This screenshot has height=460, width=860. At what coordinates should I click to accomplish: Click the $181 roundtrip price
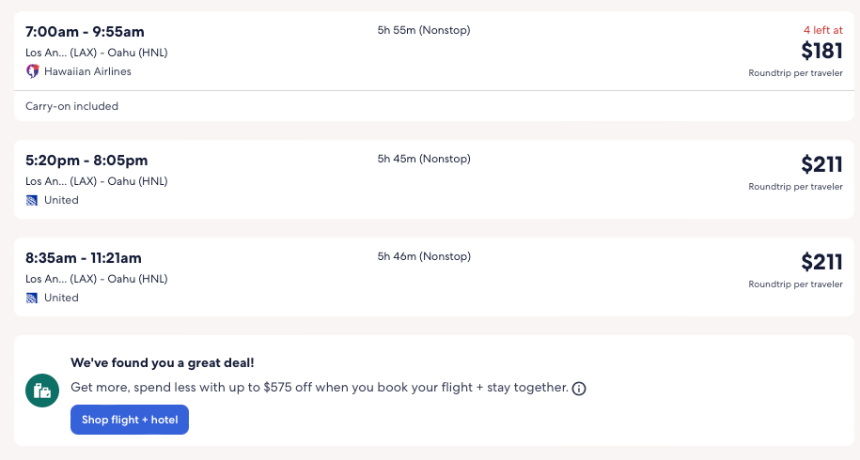(x=821, y=51)
